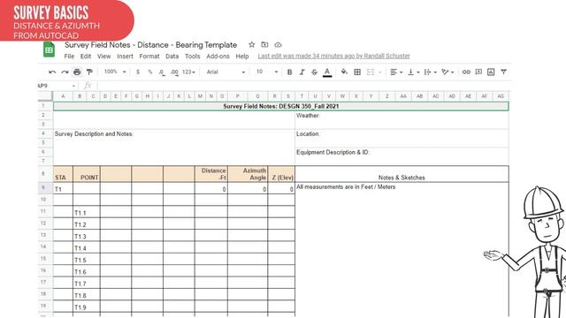566x318 pixels.
Task: Open the Merge cells dropdown arrow
Action: [380, 72]
